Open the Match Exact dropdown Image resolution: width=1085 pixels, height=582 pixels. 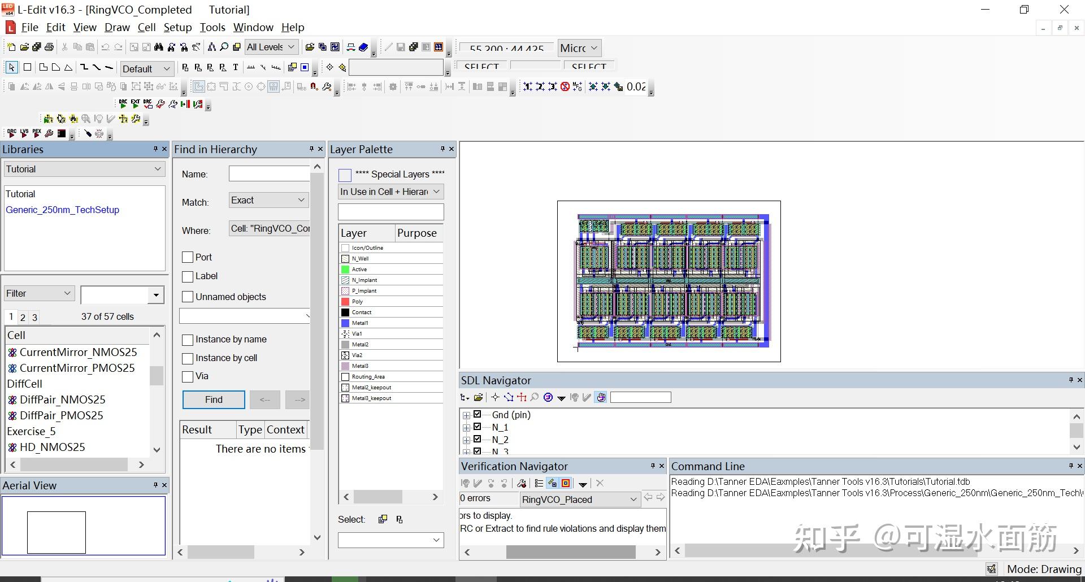click(268, 200)
